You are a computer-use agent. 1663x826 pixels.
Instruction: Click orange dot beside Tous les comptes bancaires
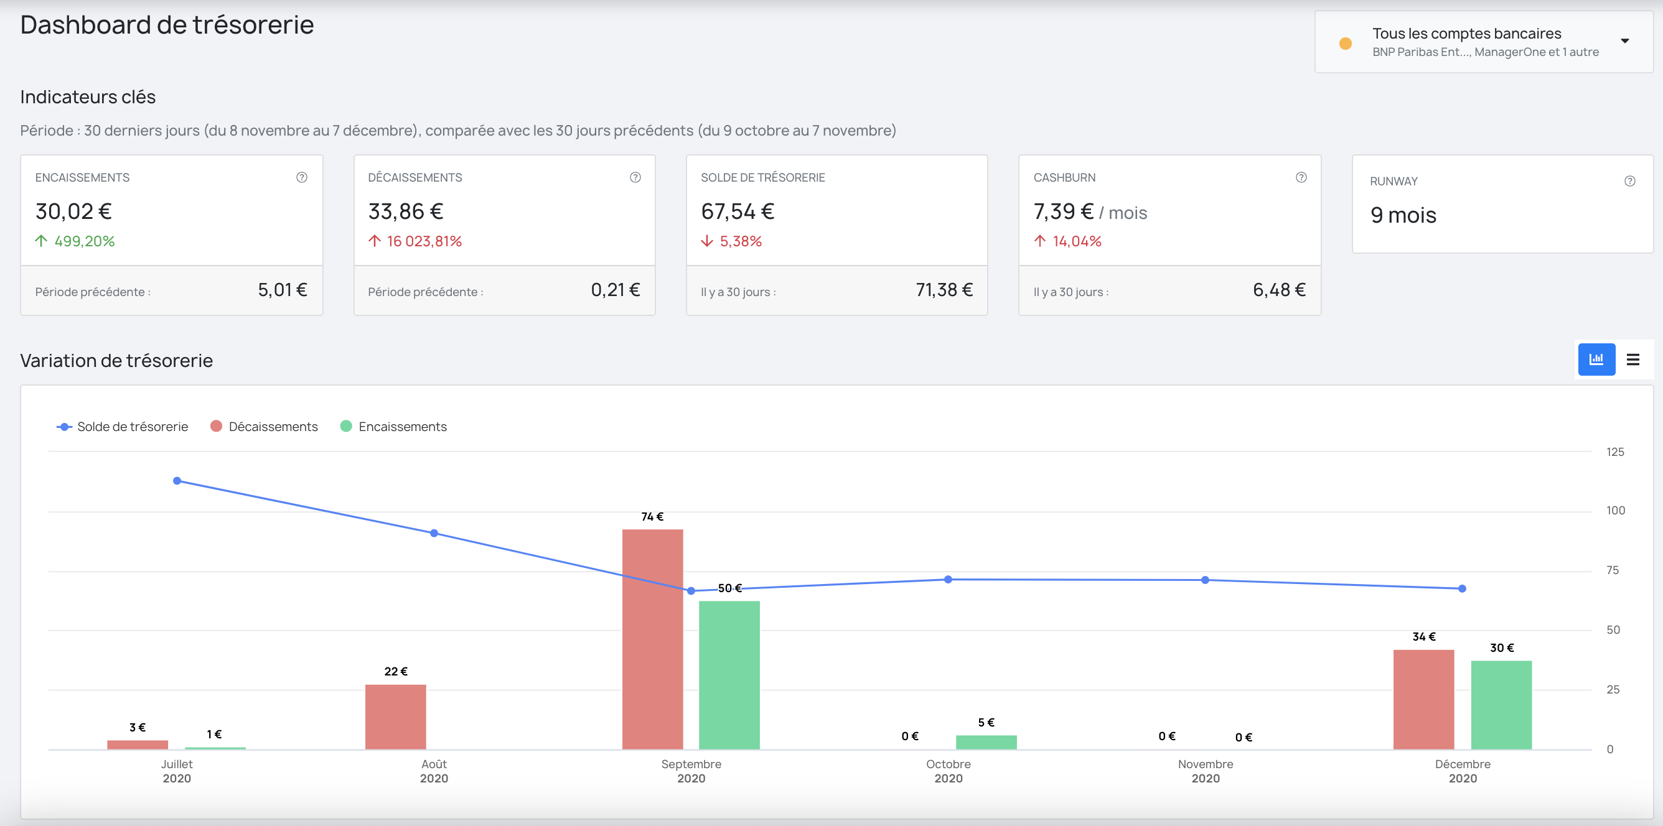point(1346,44)
